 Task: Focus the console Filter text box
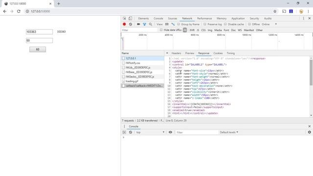pyautogui.click(x=197, y=132)
